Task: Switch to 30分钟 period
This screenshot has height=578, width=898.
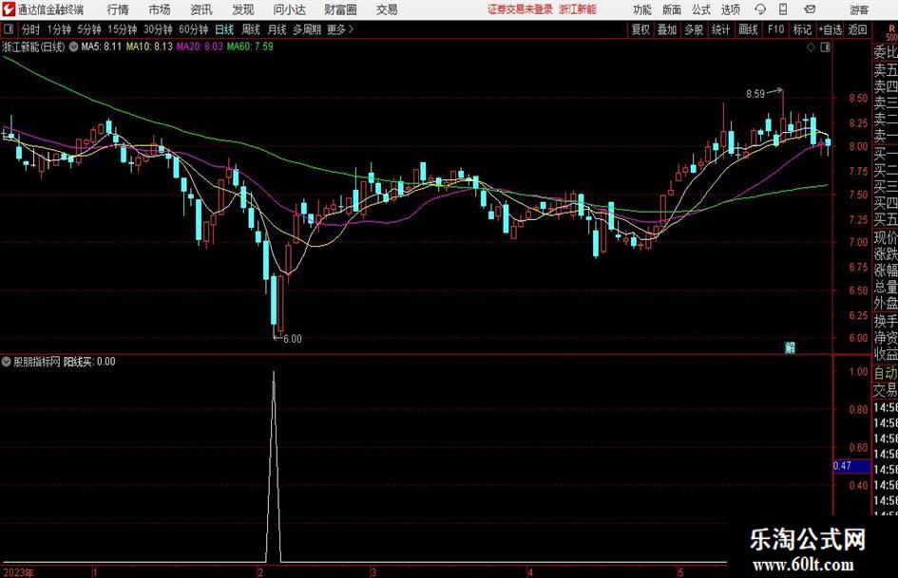Action: (x=158, y=29)
